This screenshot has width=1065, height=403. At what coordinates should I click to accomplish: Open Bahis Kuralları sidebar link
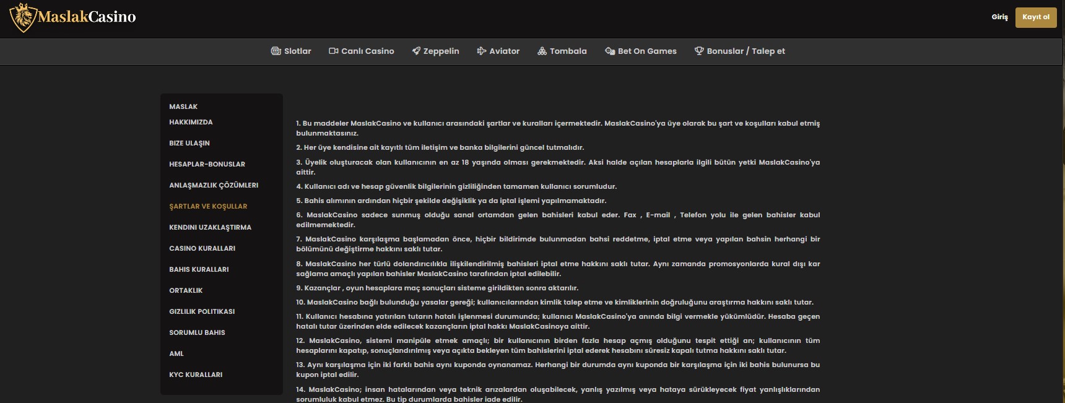(199, 269)
